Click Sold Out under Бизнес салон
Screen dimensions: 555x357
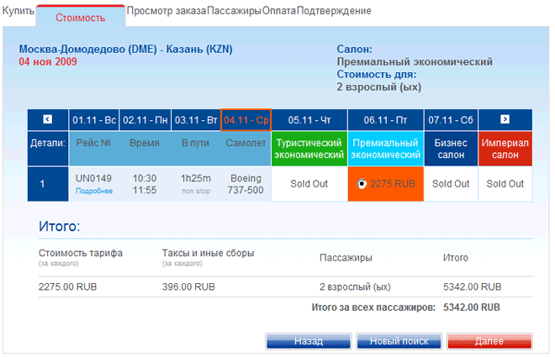[451, 184]
